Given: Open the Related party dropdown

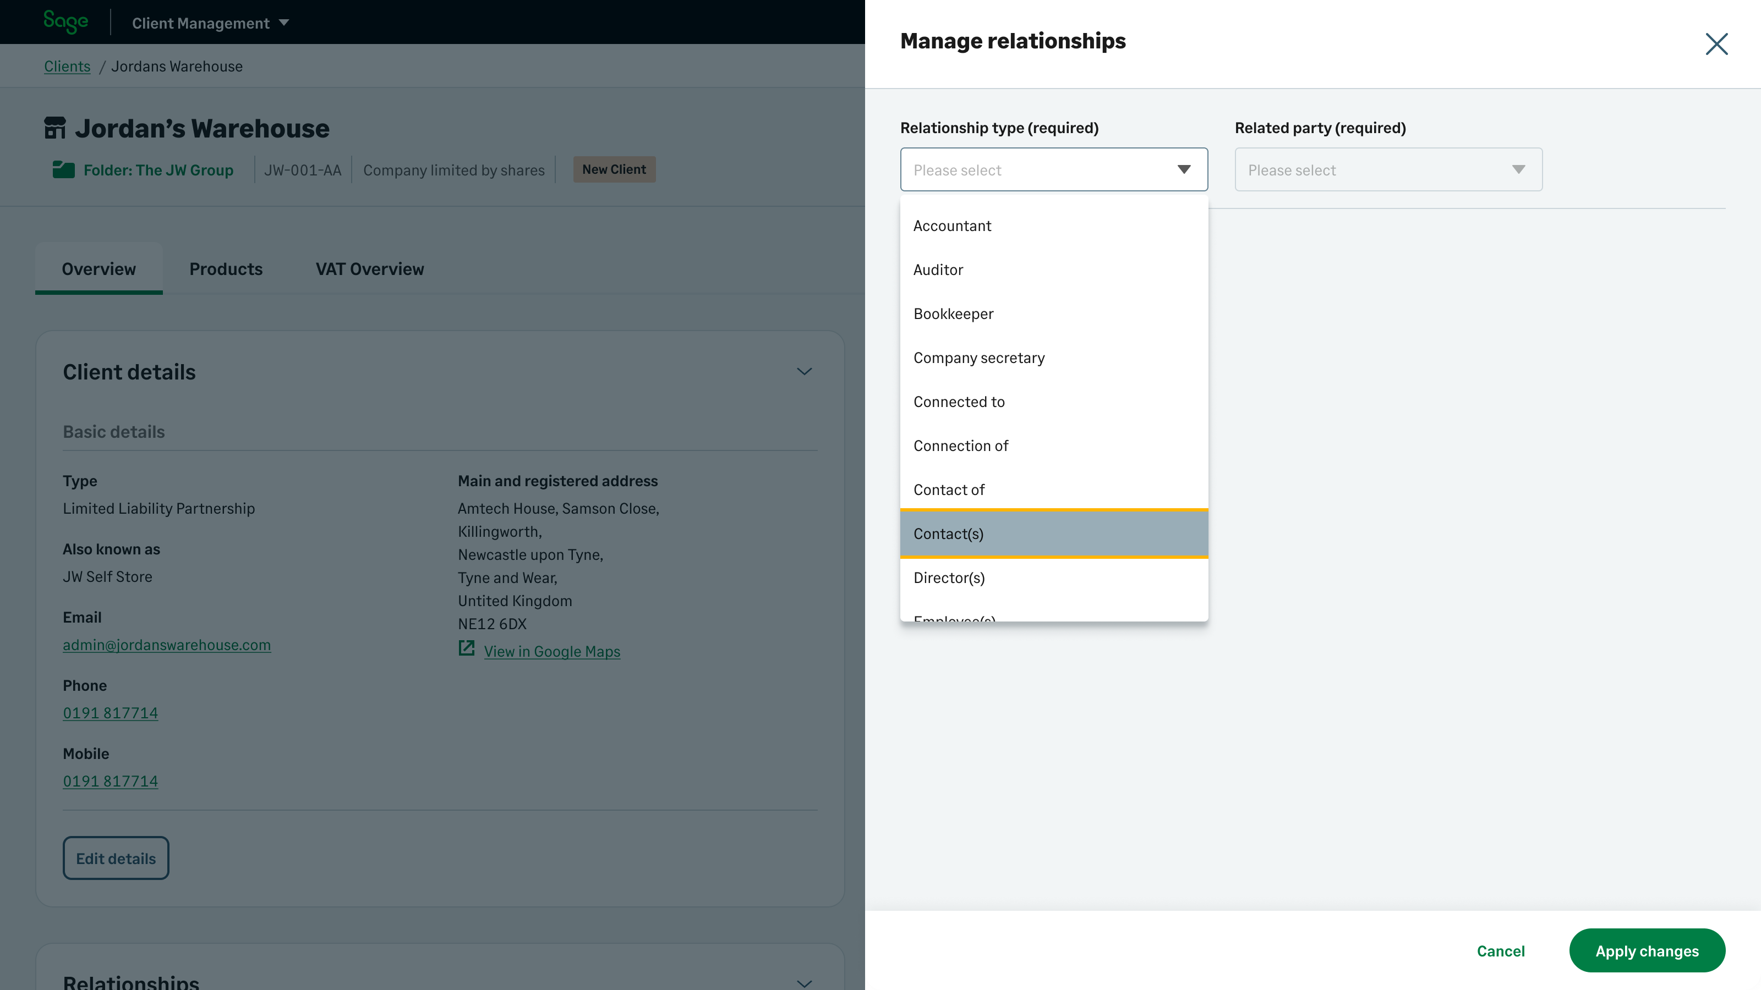Looking at the screenshot, I should click(x=1388, y=169).
